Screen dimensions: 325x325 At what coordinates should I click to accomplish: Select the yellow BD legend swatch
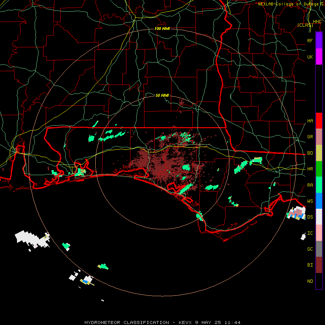click(319, 153)
